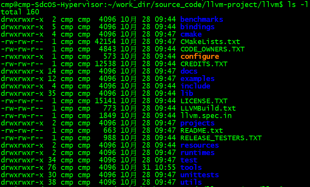Select the CMakeLists.txt file name
This screenshot has height=187, width=310.
[x=210, y=42]
